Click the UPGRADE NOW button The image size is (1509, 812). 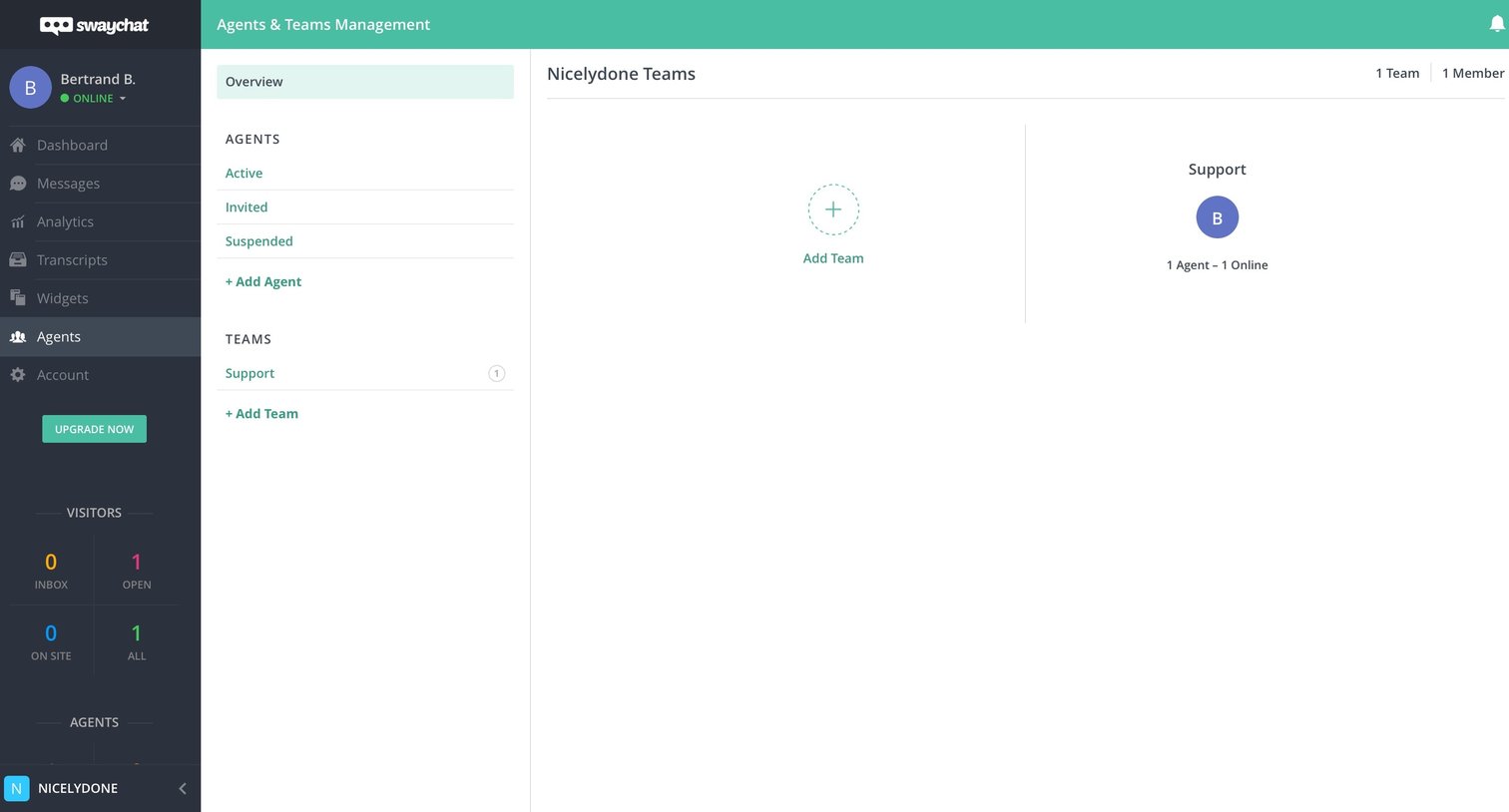click(94, 429)
